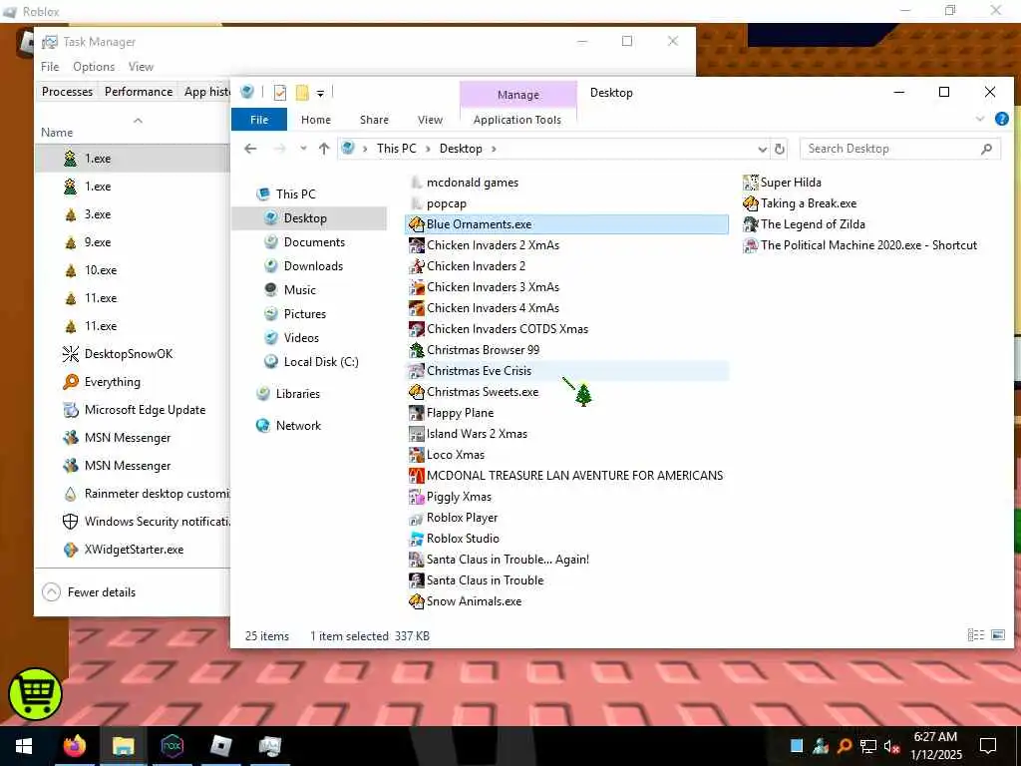Open Share ribbon tab

click(x=375, y=120)
